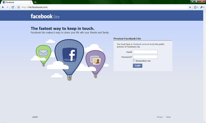Focus the Password input field
This screenshot has height=123, width=206.
click(x=145, y=57)
